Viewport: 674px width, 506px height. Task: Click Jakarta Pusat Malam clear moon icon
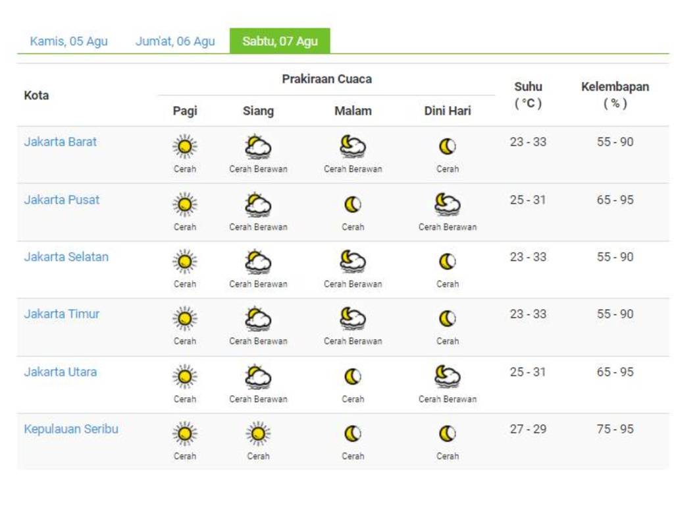coord(353,205)
